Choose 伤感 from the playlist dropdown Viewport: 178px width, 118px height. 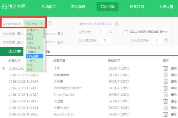coord(35,65)
